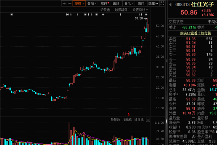Click the 卖一 price 50.90
The image size is (217, 145).
(191, 54)
